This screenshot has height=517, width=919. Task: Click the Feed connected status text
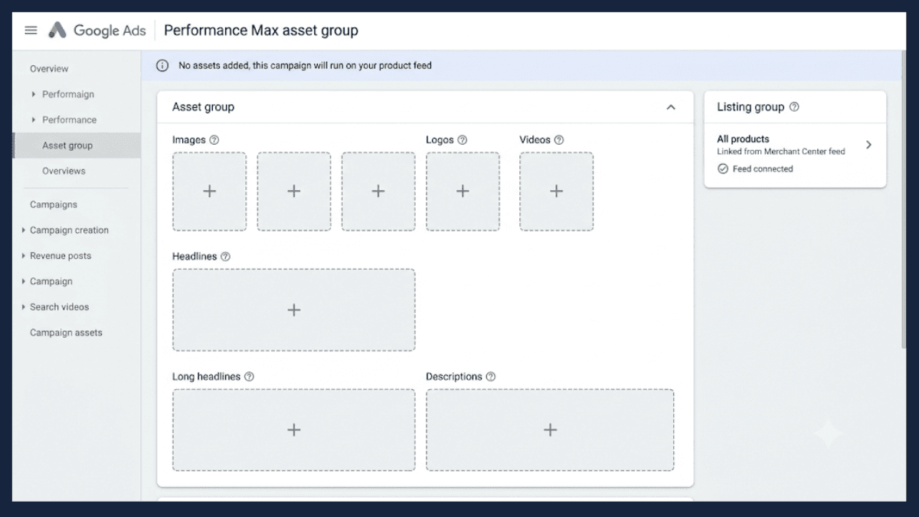pyautogui.click(x=763, y=169)
